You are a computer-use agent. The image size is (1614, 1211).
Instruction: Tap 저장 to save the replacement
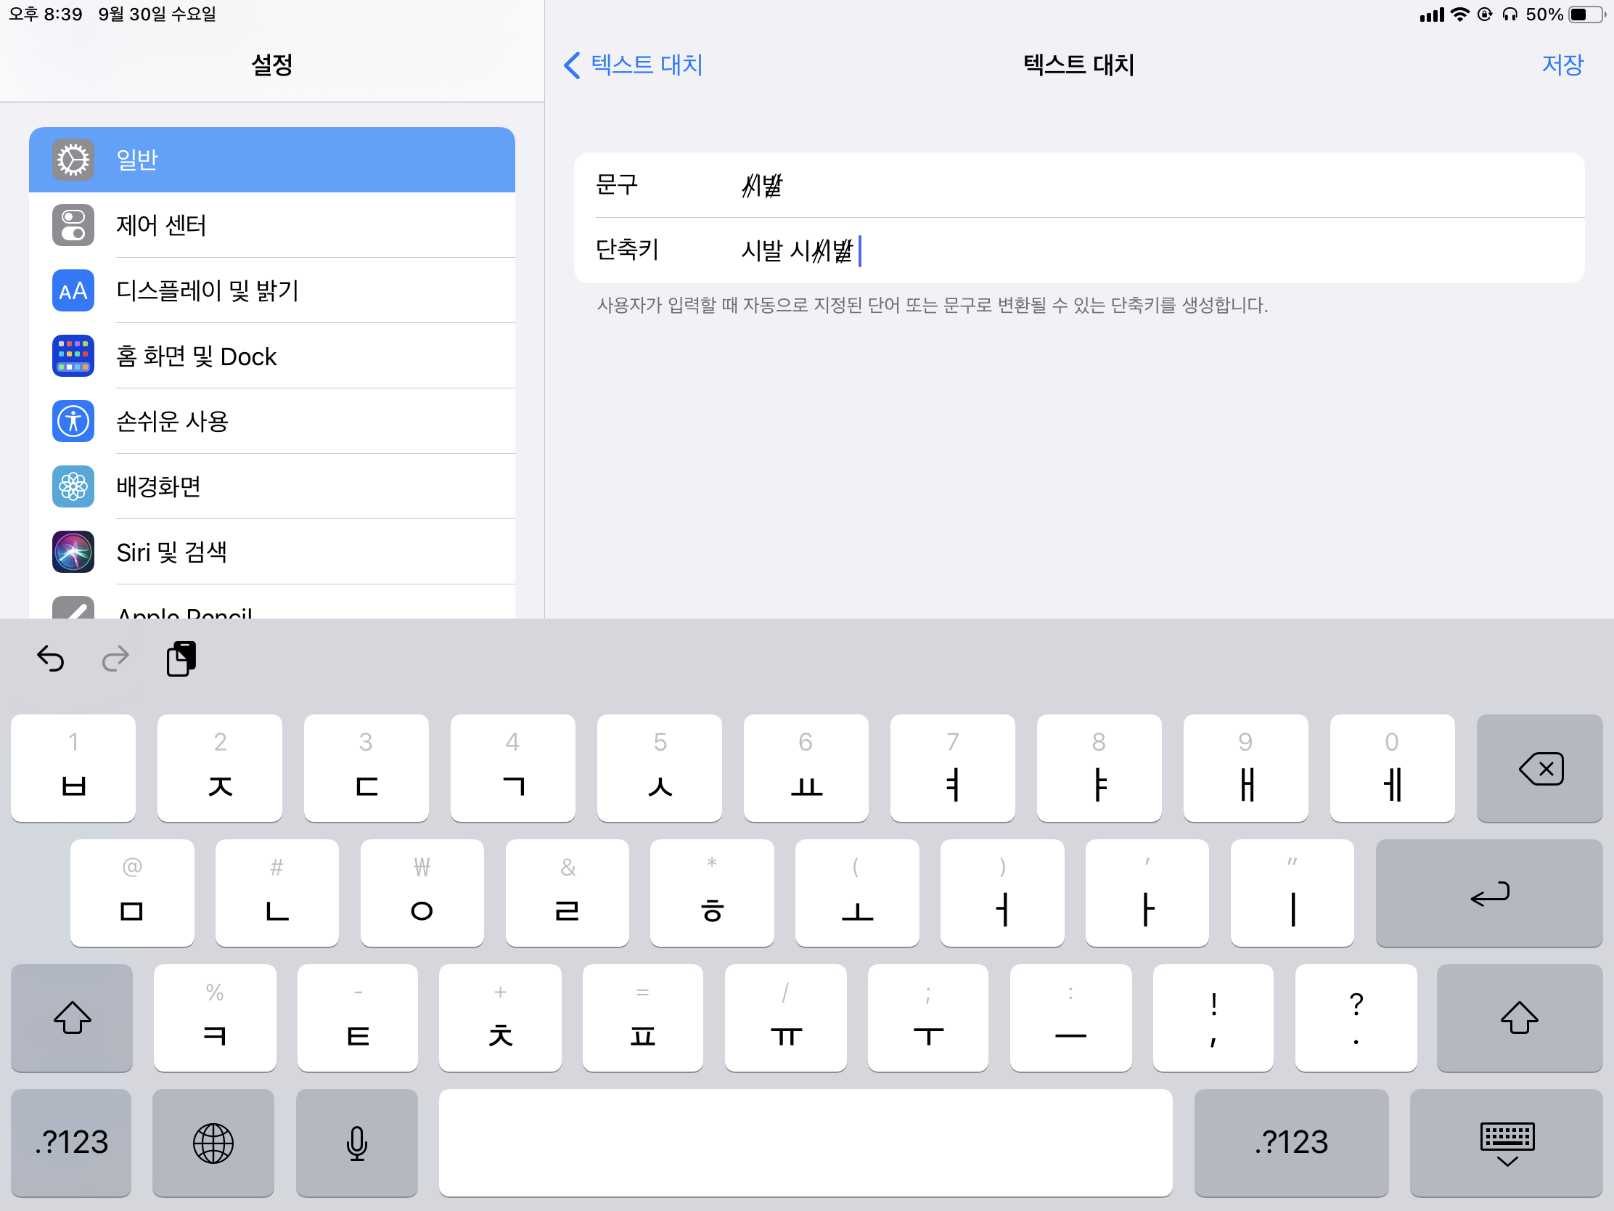point(1562,65)
